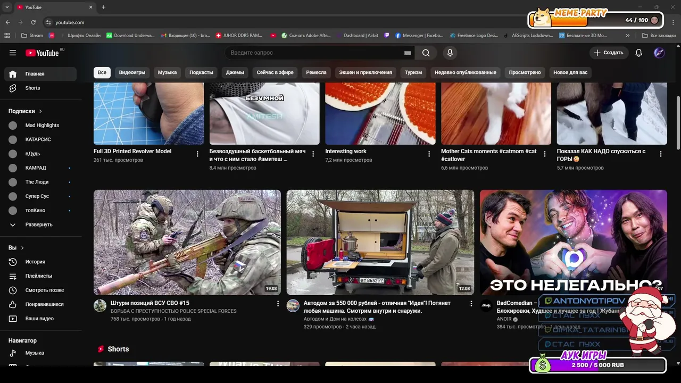
Task: Open the browser tab list dropdown
Action: 7,7
